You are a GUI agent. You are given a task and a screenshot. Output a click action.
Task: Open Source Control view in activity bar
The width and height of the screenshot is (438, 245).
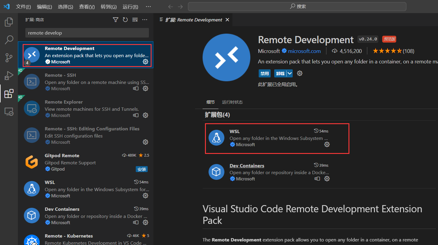click(x=9, y=58)
